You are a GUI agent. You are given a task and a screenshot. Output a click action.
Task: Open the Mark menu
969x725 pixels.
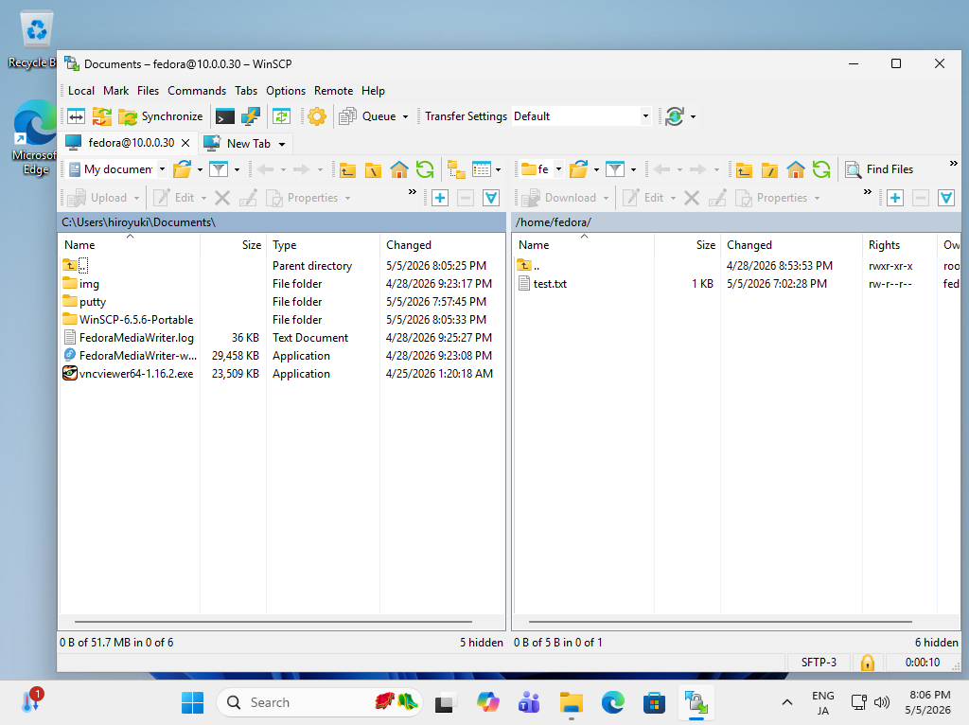(115, 91)
